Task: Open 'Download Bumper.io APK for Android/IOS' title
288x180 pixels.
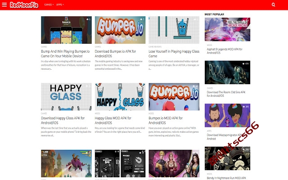Action: point(115,54)
